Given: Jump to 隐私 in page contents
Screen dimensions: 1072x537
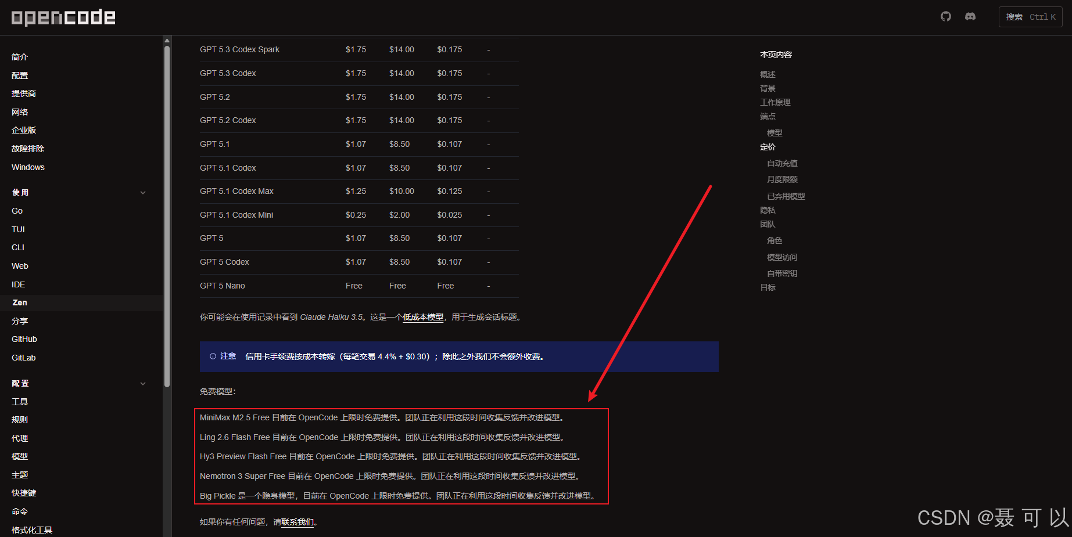Looking at the screenshot, I should [768, 210].
